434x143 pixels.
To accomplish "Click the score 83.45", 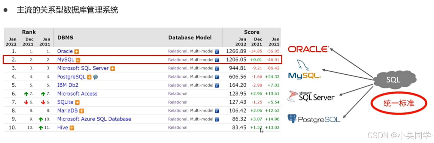I will point(239,127).
